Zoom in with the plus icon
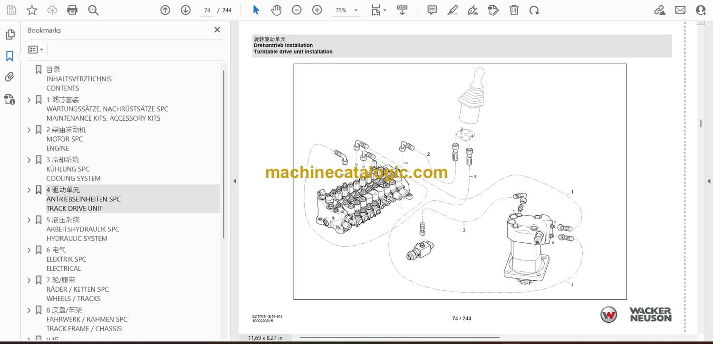Image resolution: width=713 pixels, height=344 pixels. [317, 10]
